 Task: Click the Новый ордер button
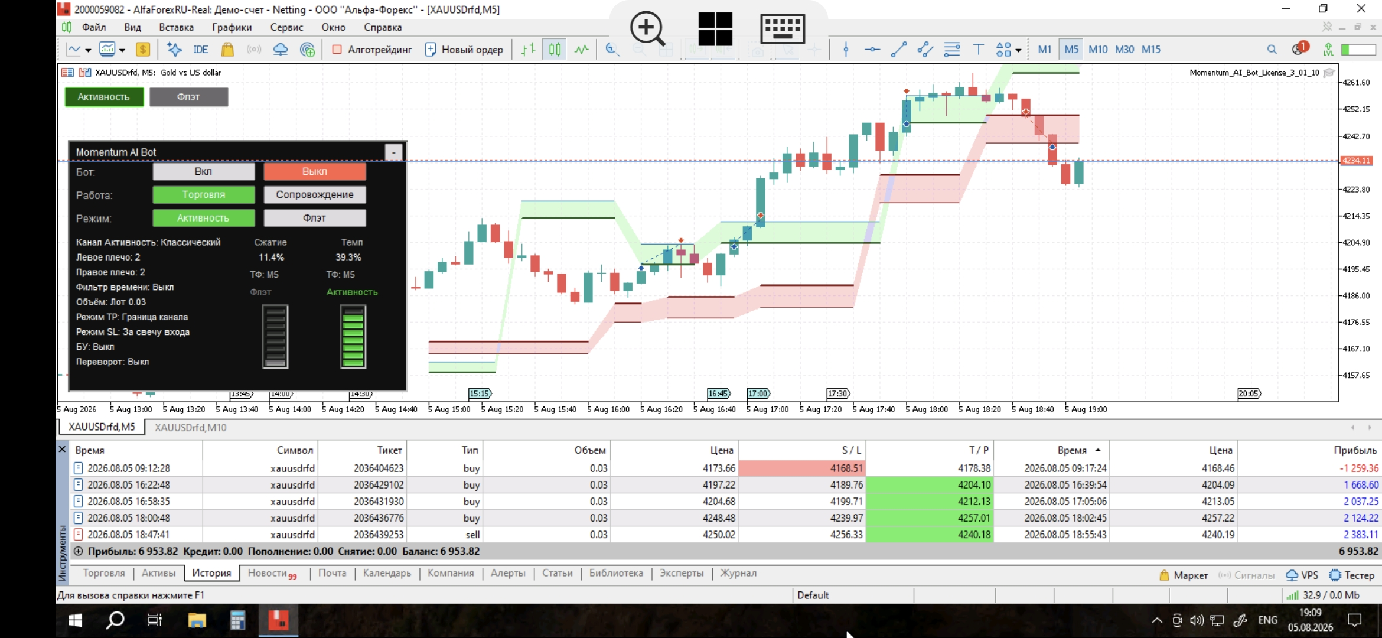(x=464, y=50)
